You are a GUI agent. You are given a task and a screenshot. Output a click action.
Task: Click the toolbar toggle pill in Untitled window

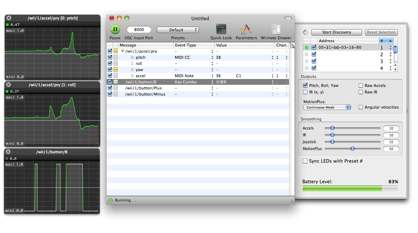[288, 18]
